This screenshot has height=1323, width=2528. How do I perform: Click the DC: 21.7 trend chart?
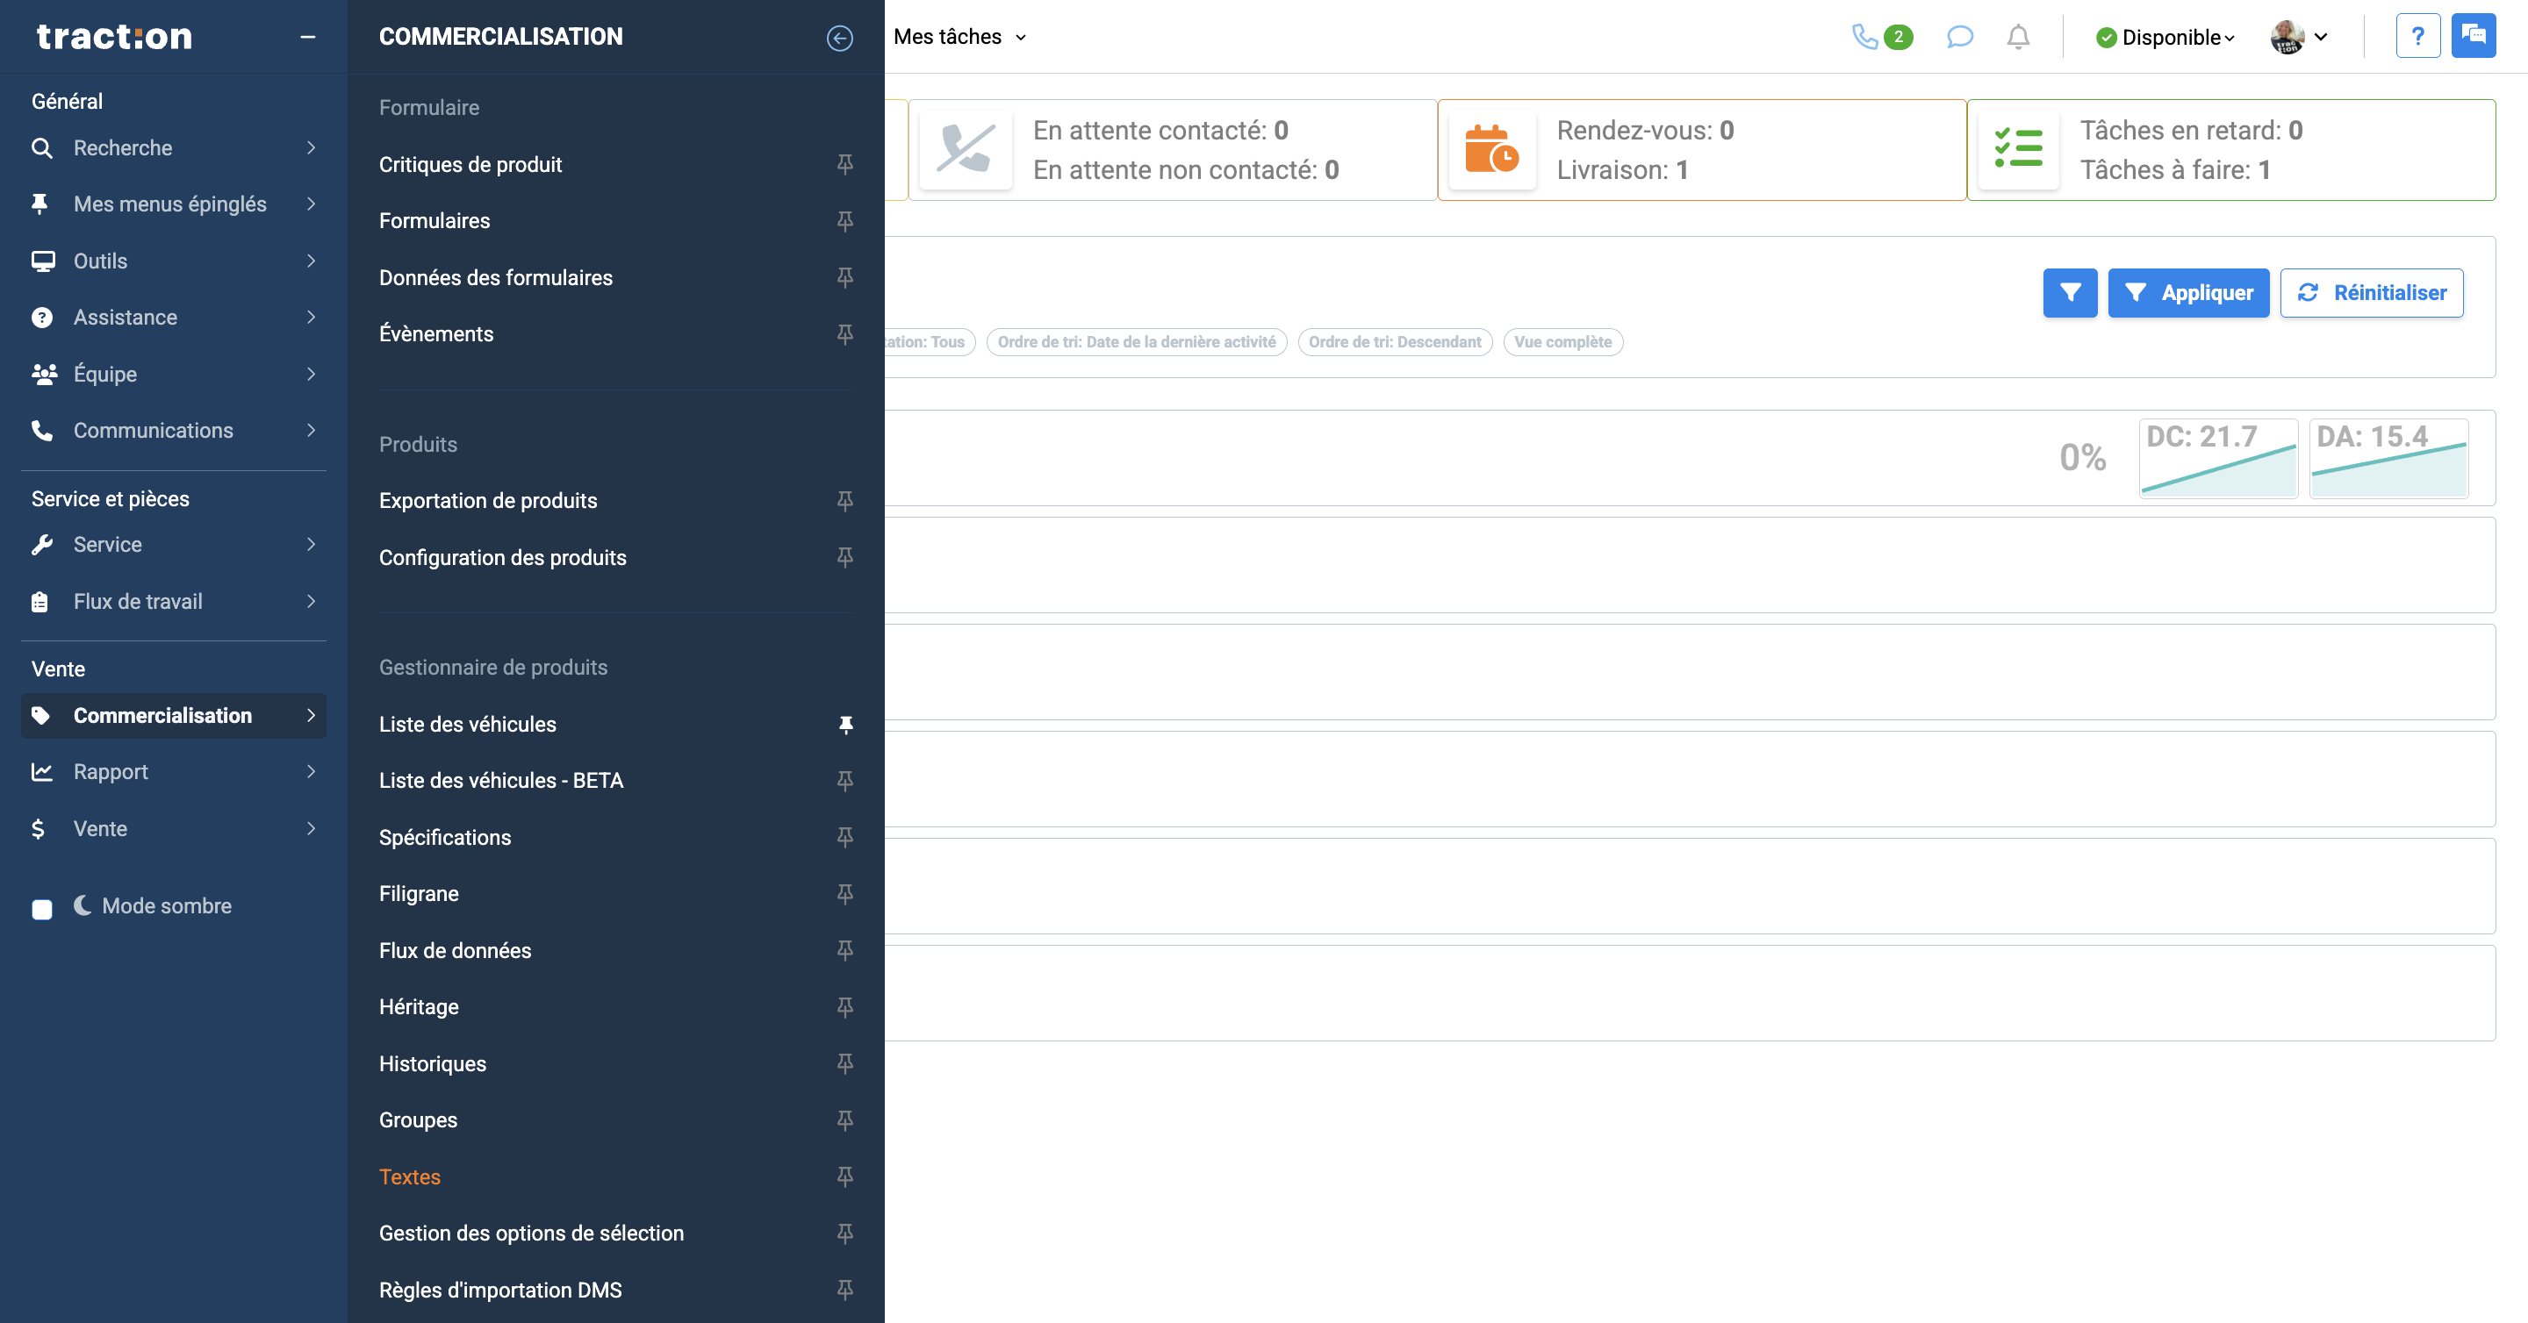[2218, 457]
